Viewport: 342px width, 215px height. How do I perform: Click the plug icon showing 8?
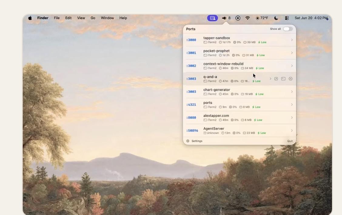224,18
